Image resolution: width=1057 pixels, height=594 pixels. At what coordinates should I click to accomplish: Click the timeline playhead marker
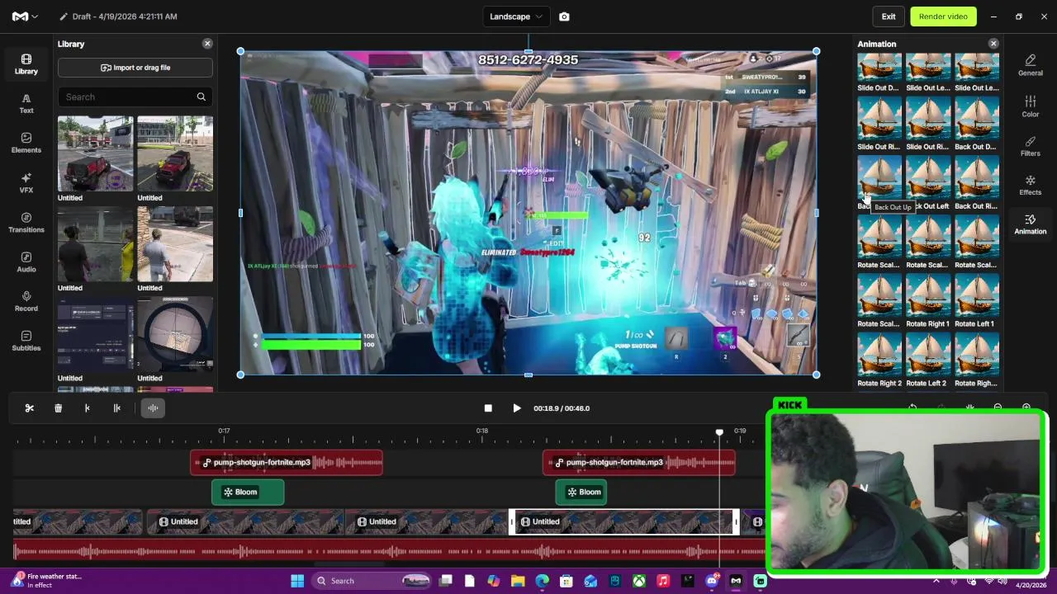719,432
